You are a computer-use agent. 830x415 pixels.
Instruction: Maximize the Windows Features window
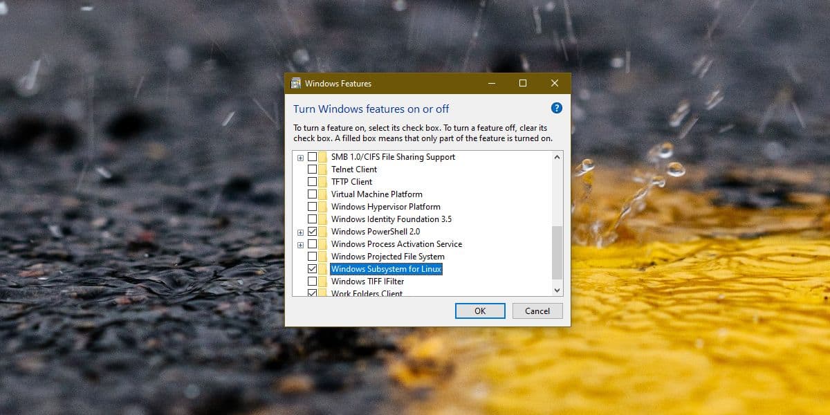pos(523,83)
